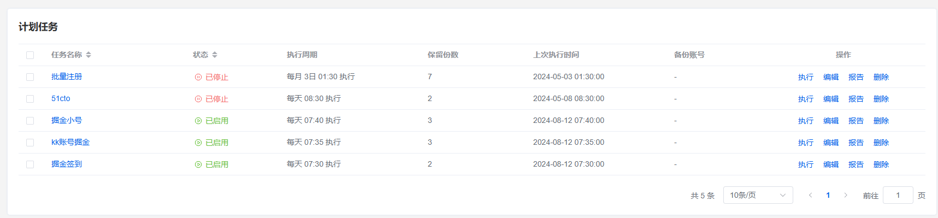Click enabled status icon for 掘金小号
Image resolution: width=938 pixels, height=218 pixels.
tap(198, 121)
